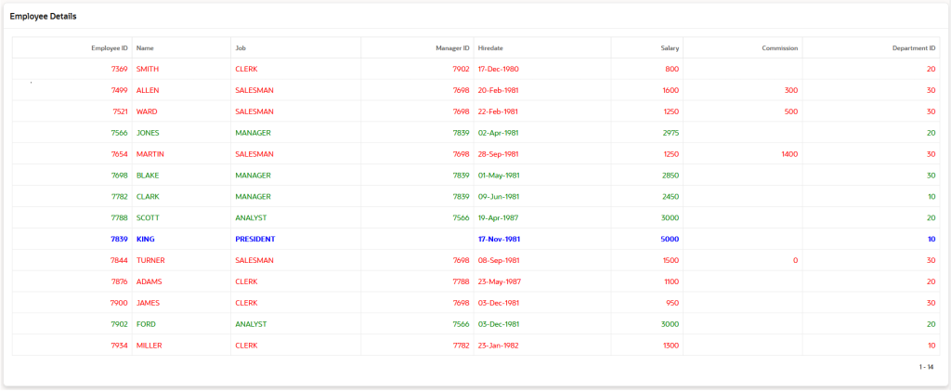Select the 2975 salary cell for JONES
This screenshot has width=951, height=392.
tap(671, 133)
